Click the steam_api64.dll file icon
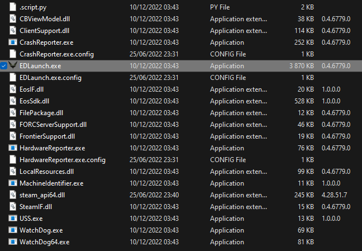Screen dimensions: 362x251 (x=13, y=195)
